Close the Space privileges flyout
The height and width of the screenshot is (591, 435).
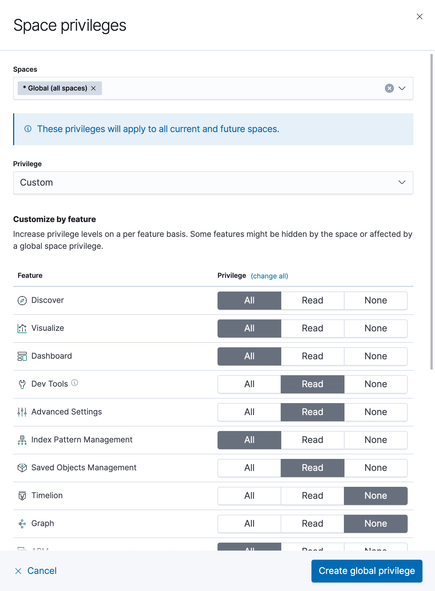point(419,17)
